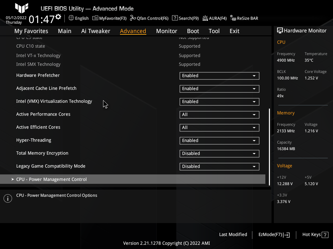The width and height of the screenshot is (333, 249).
Task: Click Hyper-Threading label
Action: pos(33,140)
